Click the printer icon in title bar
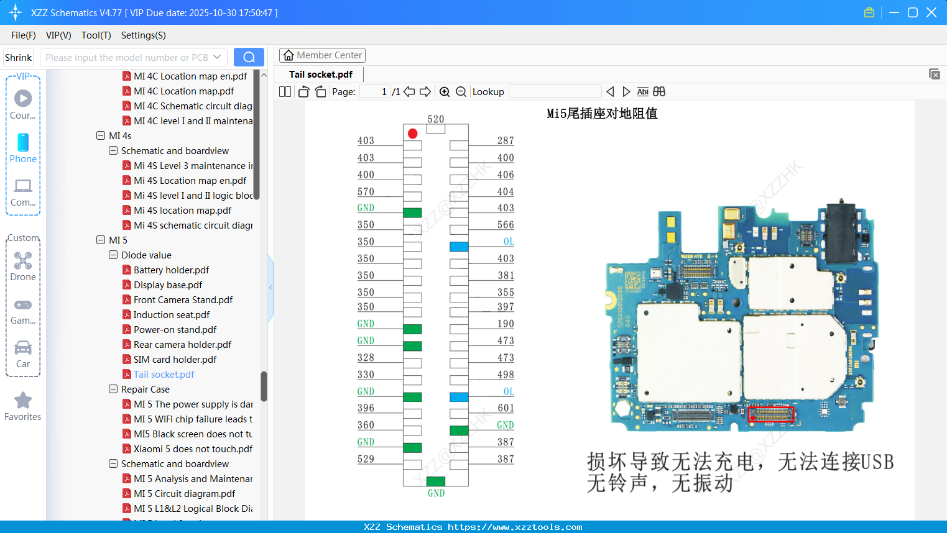This screenshot has height=533, width=947. pyautogui.click(x=869, y=12)
